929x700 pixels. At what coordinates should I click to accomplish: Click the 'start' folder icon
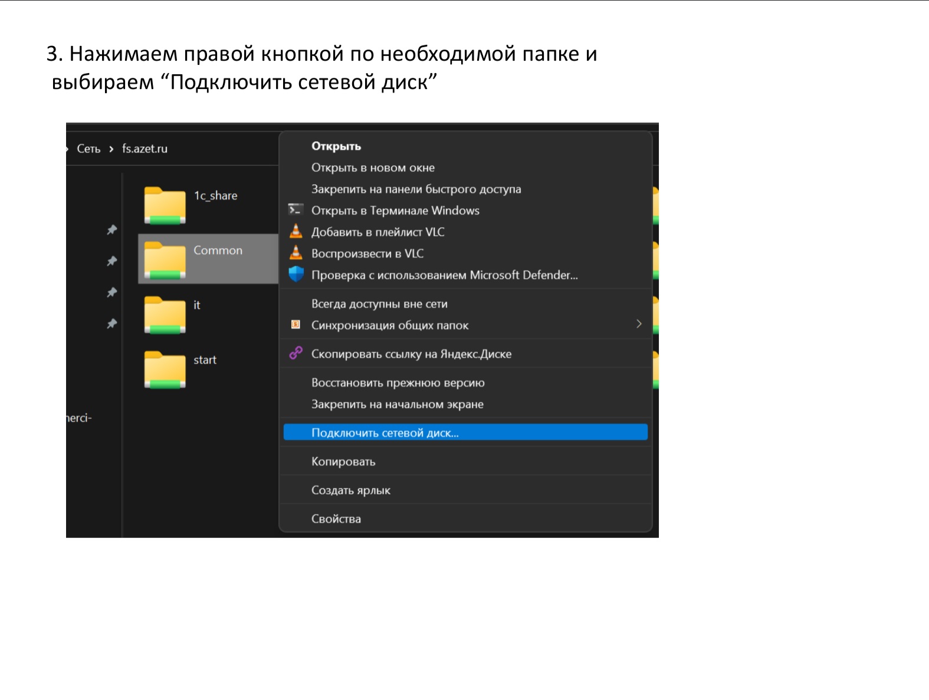pyautogui.click(x=165, y=369)
